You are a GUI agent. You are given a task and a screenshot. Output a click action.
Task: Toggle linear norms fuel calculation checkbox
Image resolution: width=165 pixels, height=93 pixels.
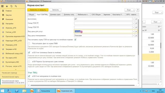(x=75, y=40)
